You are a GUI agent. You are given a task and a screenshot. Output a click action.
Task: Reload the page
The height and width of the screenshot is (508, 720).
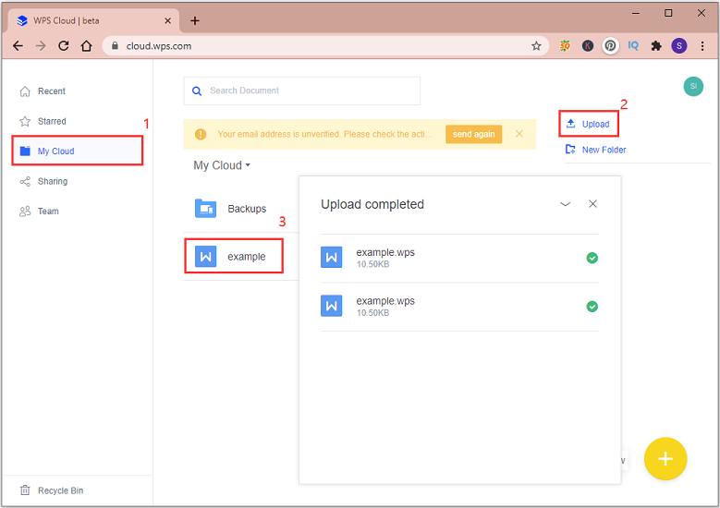64,46
